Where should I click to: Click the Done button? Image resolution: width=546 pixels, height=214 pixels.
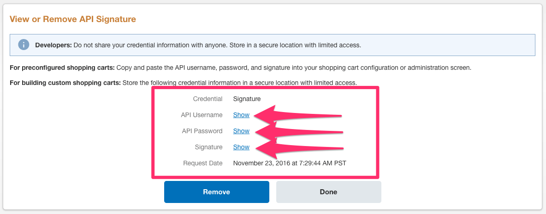[328, 192]
